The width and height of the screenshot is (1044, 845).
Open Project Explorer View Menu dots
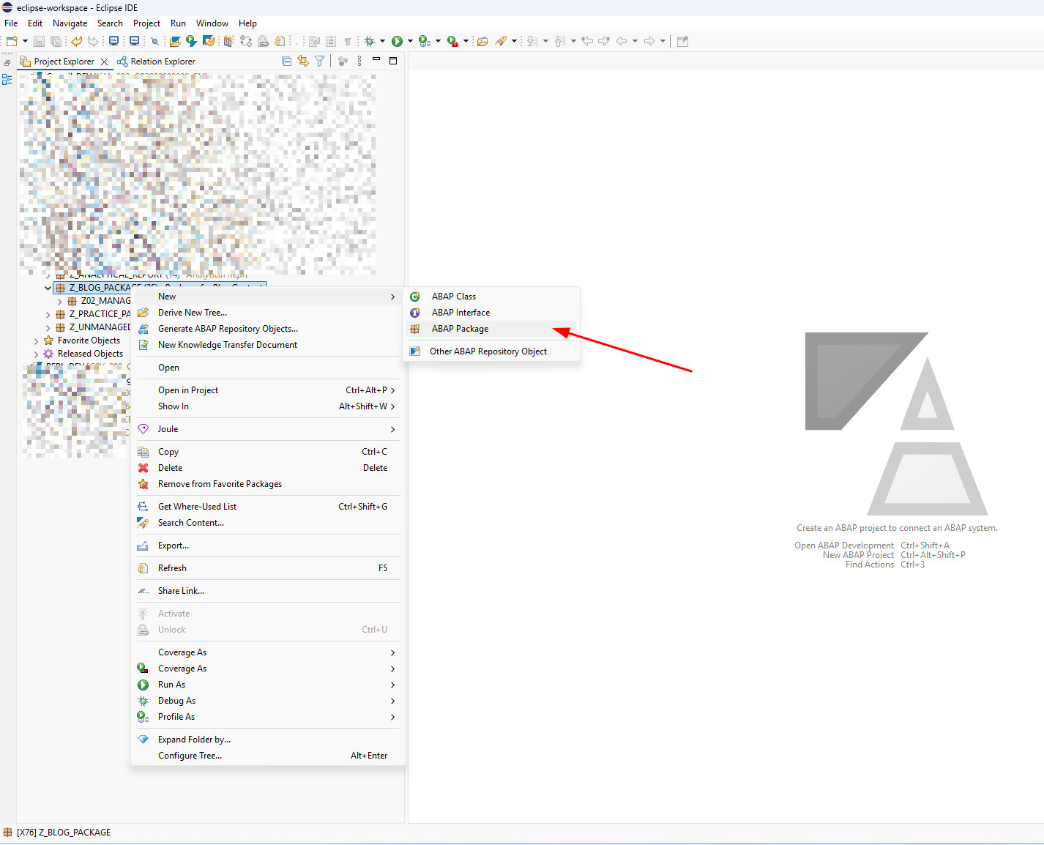pos(359,62)
